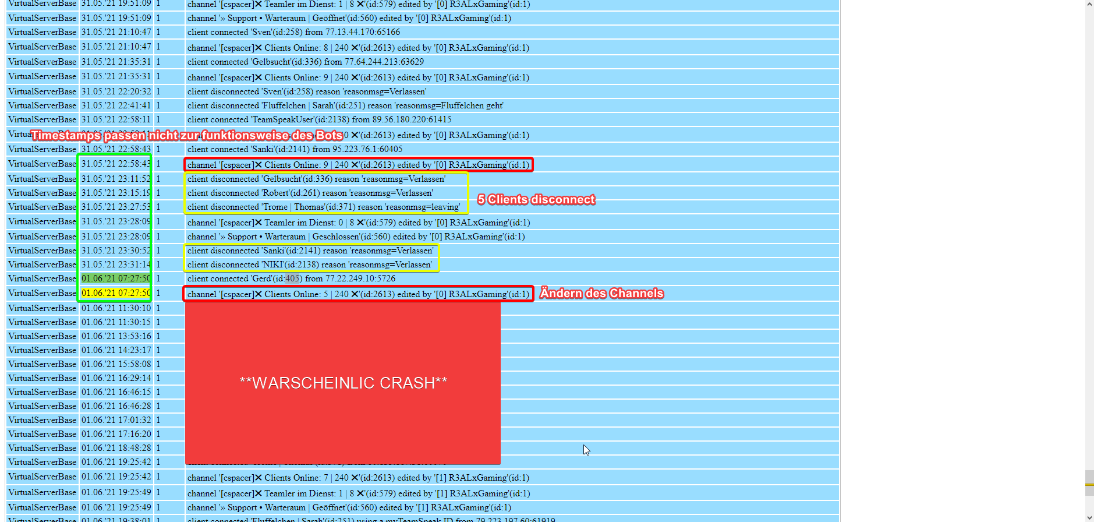
Task: Click the 'Teamler im Dienst: 0 | 8' entry
Action: click(x=358, y=223)
